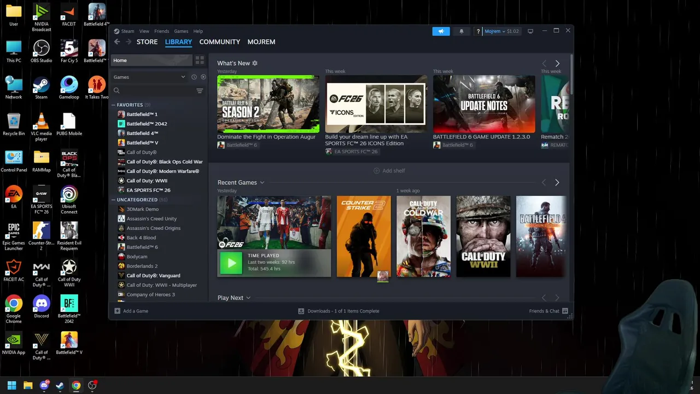Select Back 4 Blood in game list
Screen dimensions: 700x394
coord(142,237)
